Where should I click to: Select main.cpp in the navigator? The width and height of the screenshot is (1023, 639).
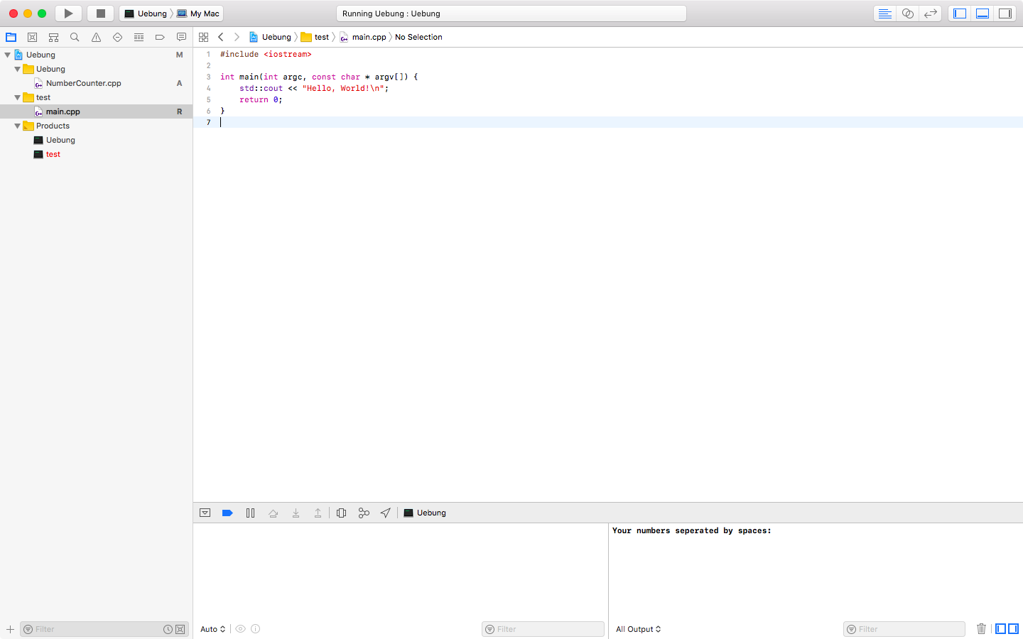coord(96,111)
